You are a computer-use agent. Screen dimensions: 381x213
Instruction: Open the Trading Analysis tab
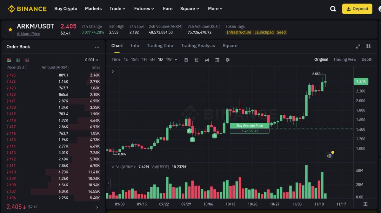tap(198, 46)
